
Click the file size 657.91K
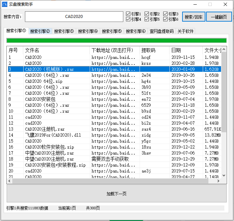(x=213, y=129)
